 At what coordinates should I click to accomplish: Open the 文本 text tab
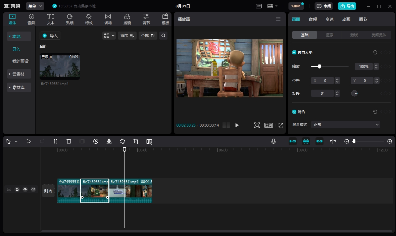[x=51, y=19]
